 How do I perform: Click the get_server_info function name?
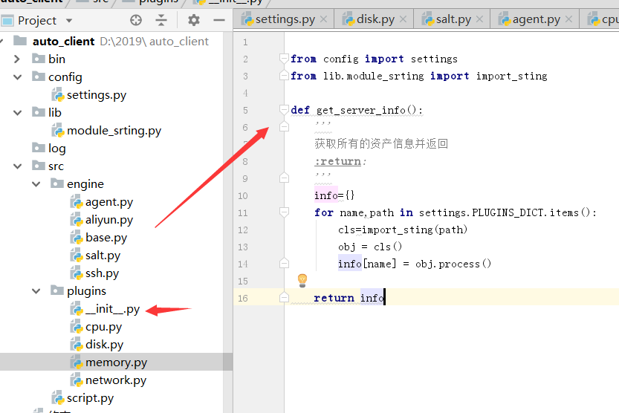(x=361, y=110)
